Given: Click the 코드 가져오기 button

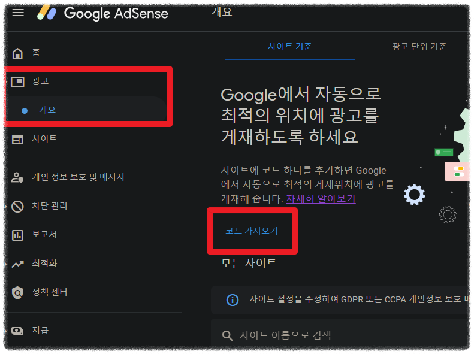Looking at the screenshot, I should click(x=252, y=231).
